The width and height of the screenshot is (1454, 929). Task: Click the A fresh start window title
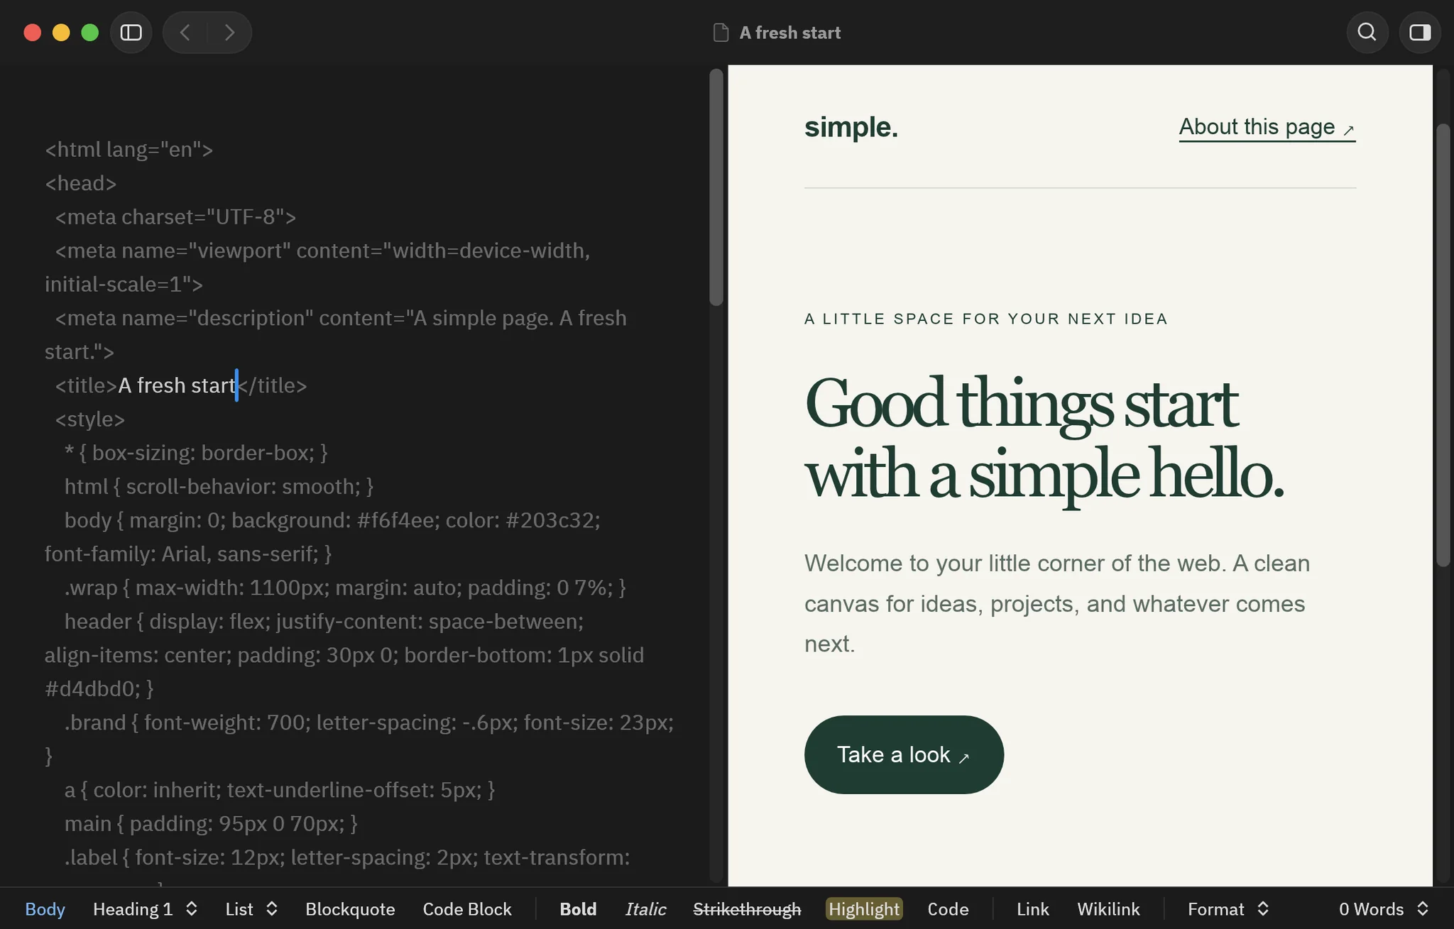coord(789,33)
